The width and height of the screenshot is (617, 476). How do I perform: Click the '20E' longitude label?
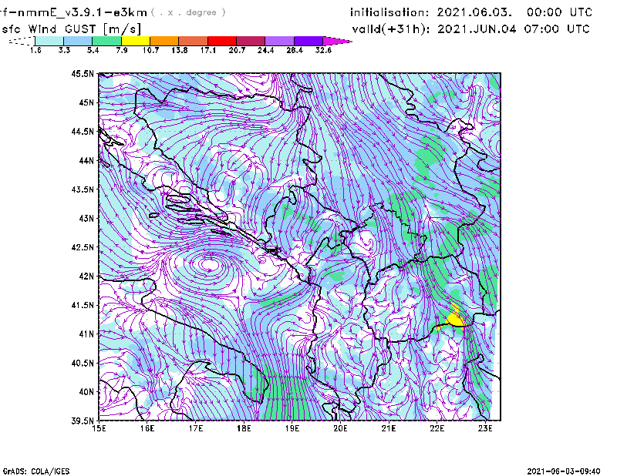pos(340,428)
